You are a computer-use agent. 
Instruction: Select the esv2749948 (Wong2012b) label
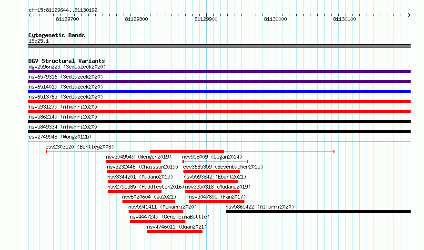coord(60,137)
